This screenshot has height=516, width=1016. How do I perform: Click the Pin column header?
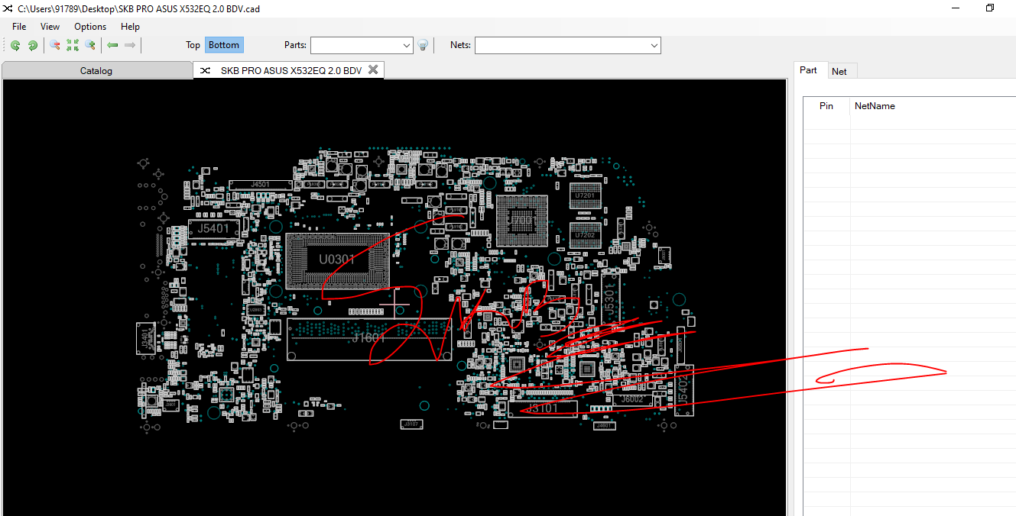tap(826, 106)
